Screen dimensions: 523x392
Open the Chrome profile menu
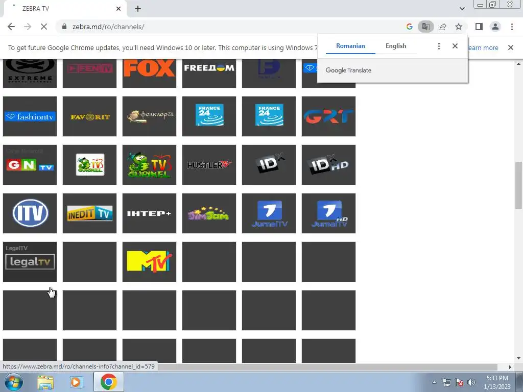pos(495,27)
